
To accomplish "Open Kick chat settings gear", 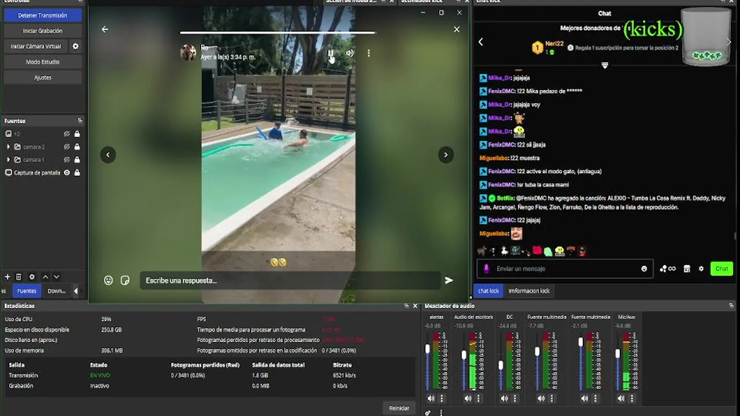I will coord(701,269).
